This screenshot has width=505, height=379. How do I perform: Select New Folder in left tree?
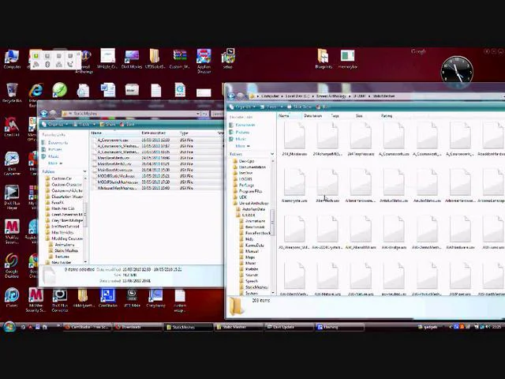[x=58, y=262]
